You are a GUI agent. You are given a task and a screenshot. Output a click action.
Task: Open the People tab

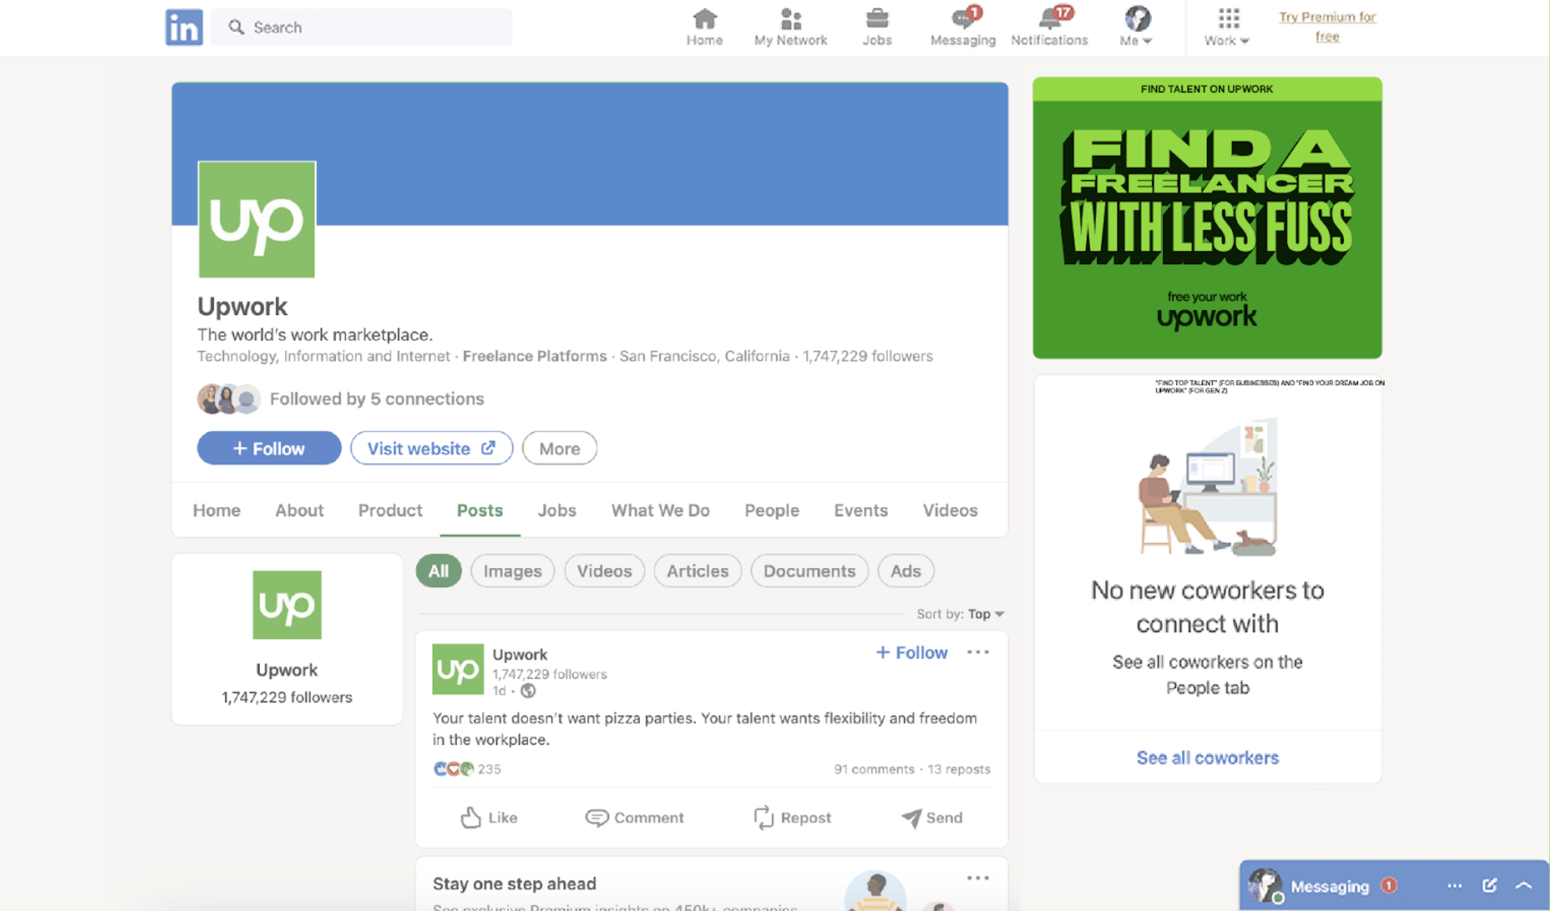[x=771, y=510]
